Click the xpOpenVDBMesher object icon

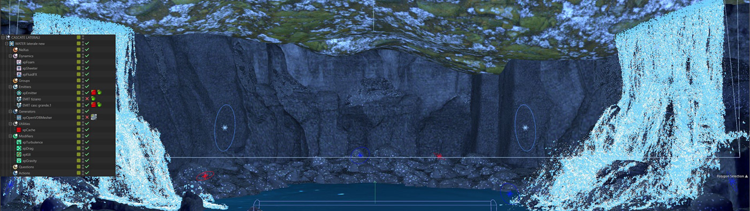[x=19, y=117]
